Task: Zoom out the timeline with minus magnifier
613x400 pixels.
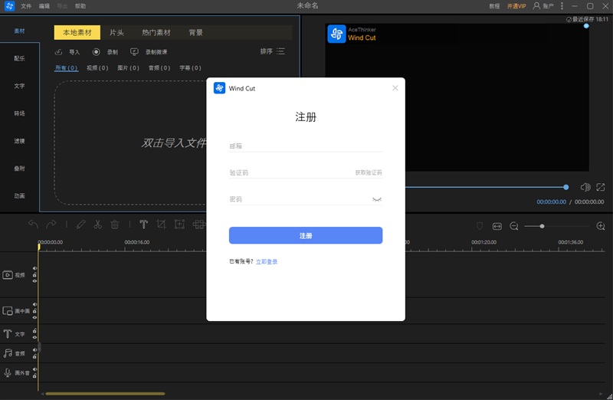Action: (x=514, y=226)
